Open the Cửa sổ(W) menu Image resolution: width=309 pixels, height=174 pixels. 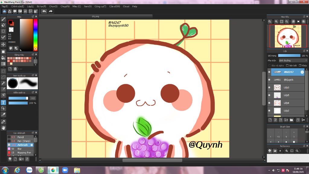tap(114, 6)
